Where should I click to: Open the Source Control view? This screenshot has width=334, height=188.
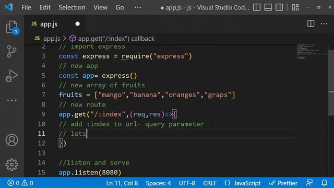click(11, 52)
